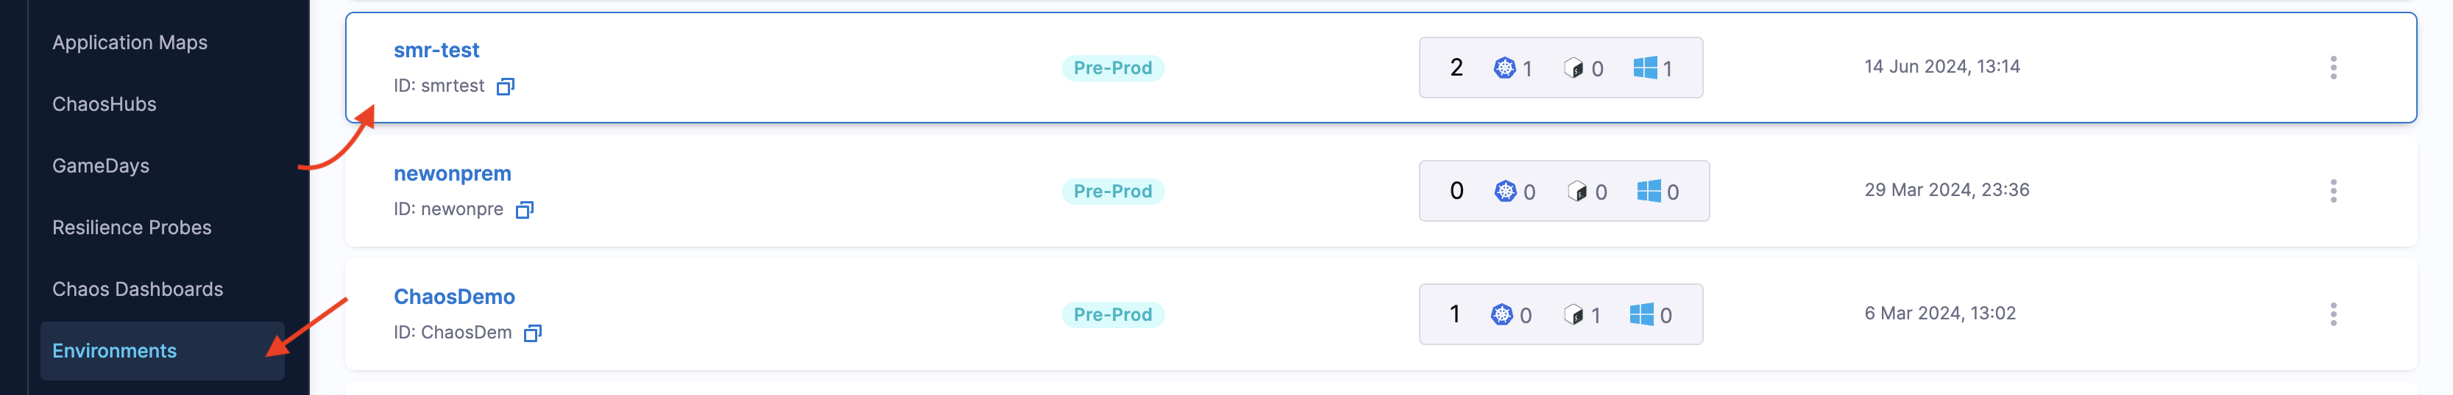Image resolution: width=2453 pixels, height=395 pixels.
Task: Copy the smrtest environment ID
Action: [506, 87]
